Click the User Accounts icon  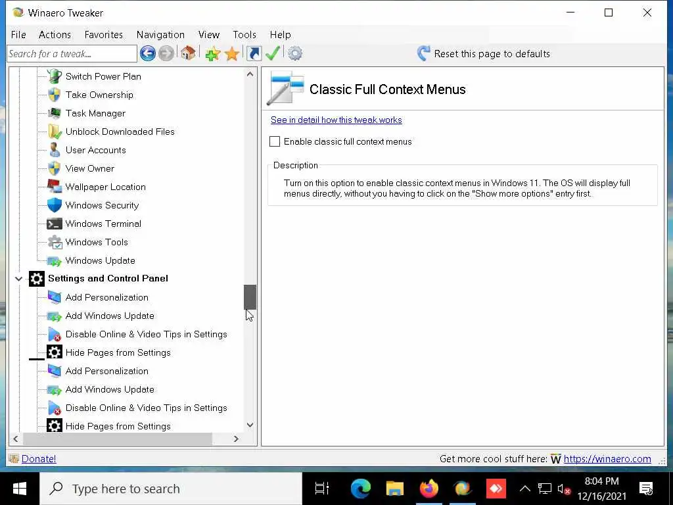55,150
